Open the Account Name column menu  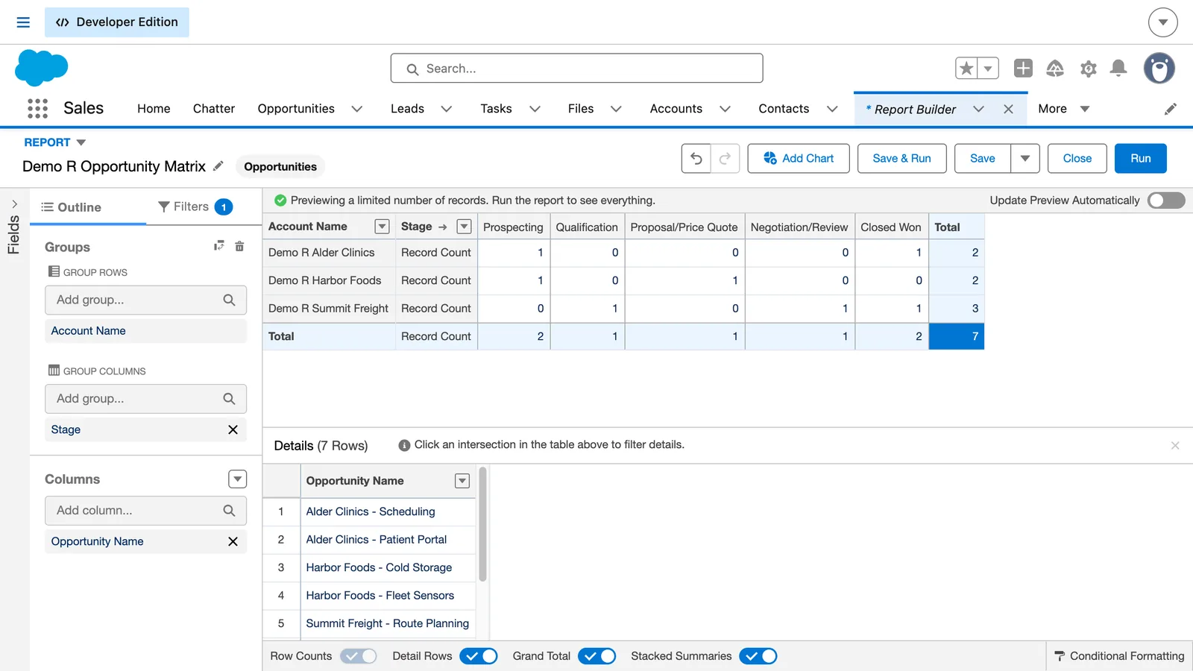382,227
